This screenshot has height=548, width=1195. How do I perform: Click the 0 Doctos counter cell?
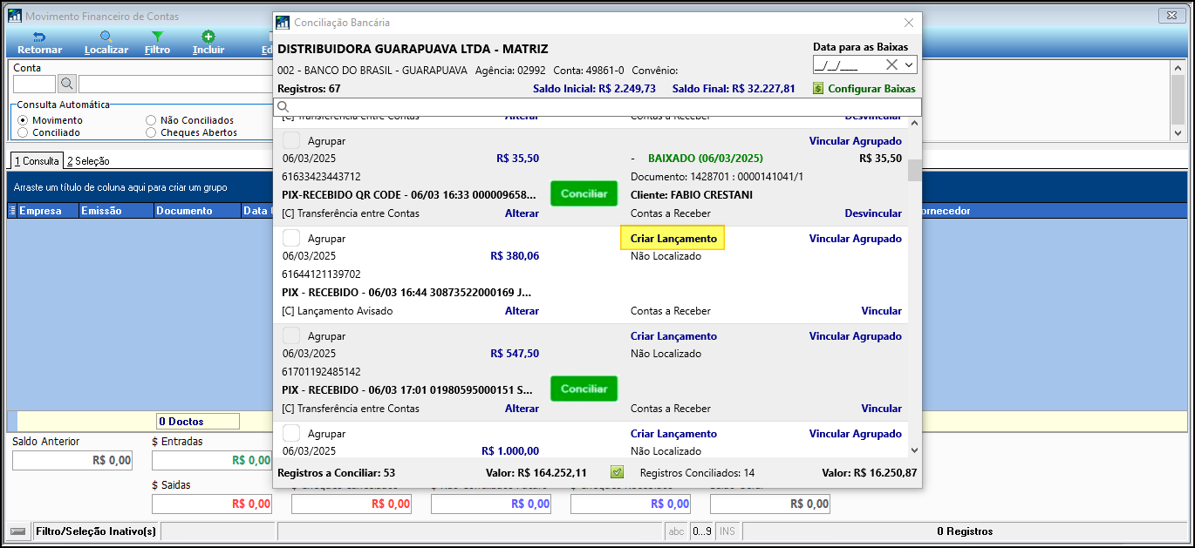pos(197,421)
